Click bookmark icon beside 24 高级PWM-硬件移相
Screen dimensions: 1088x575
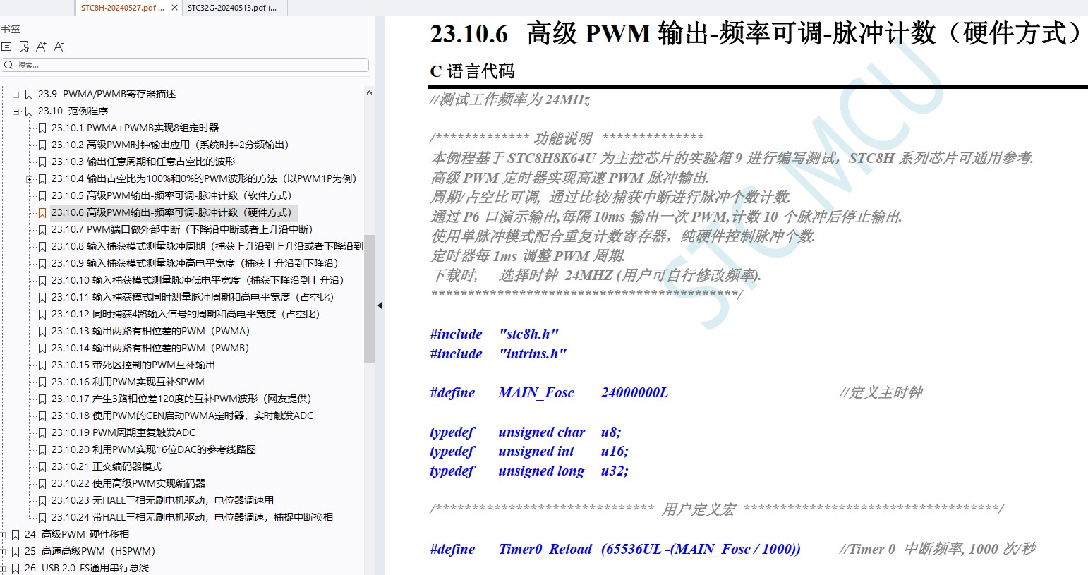[x=16, y=534]
